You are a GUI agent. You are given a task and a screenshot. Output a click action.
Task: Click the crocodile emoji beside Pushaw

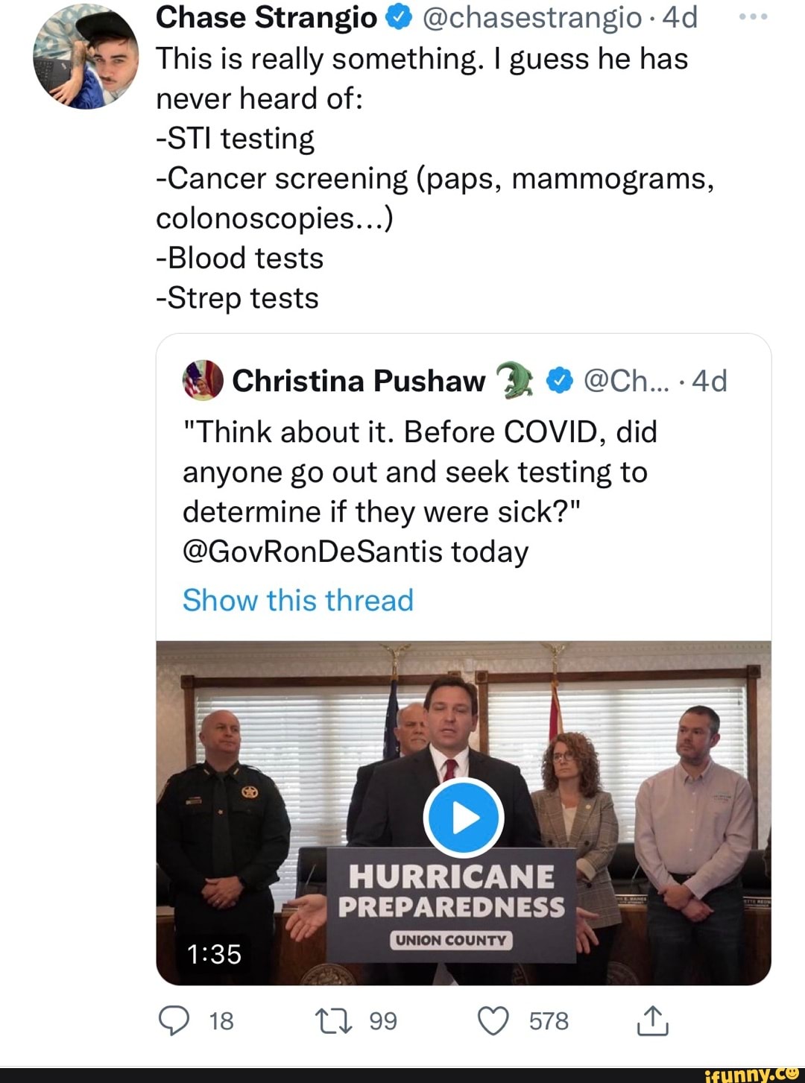[516, 380]
